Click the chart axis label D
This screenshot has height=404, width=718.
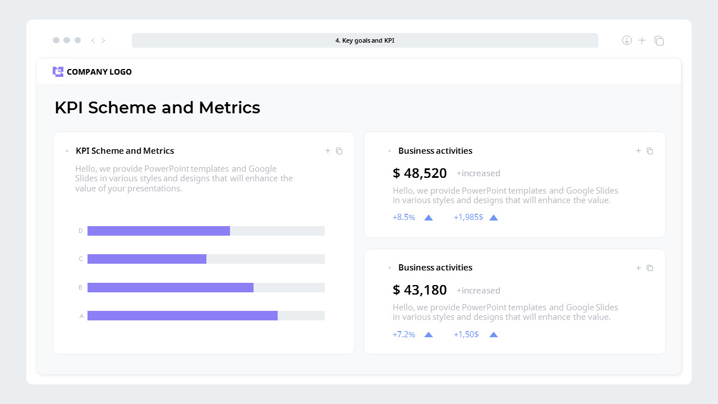[x=81, y=231]
